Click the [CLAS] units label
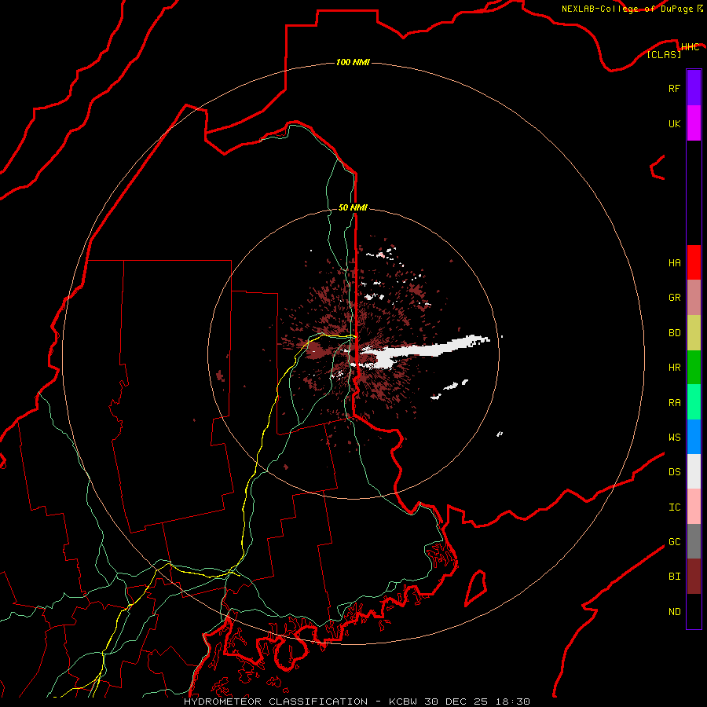Viewport: 707px width, 707px height. (664, 54)
